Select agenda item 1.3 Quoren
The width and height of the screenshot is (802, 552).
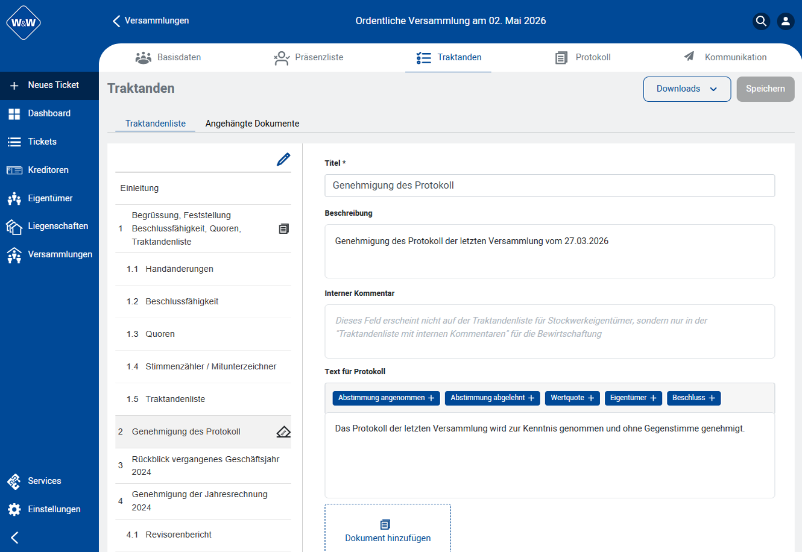pos(160,334)
